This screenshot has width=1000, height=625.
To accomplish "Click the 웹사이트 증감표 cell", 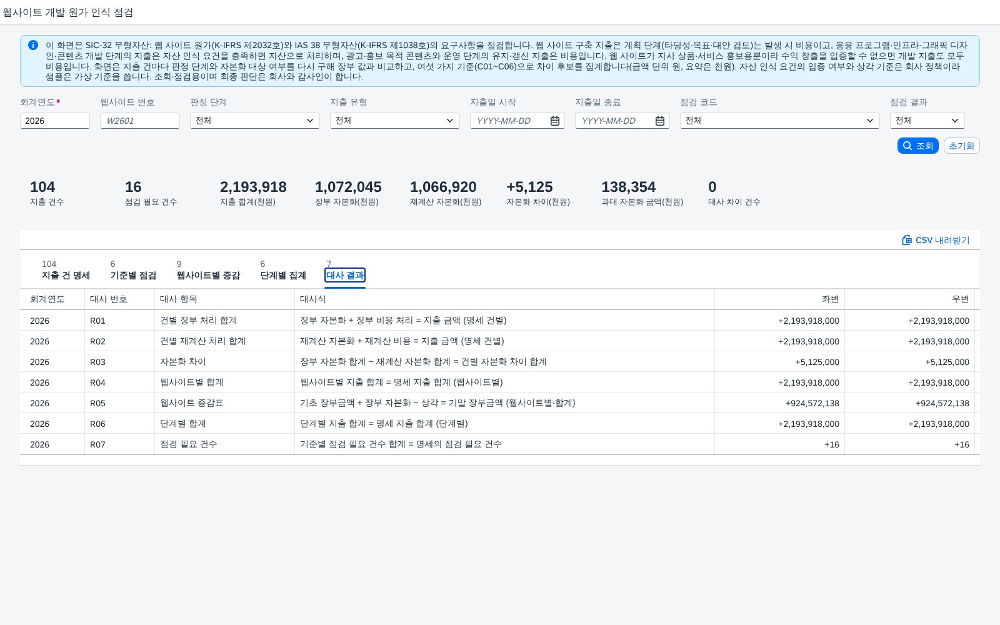I will coord(225,403).
